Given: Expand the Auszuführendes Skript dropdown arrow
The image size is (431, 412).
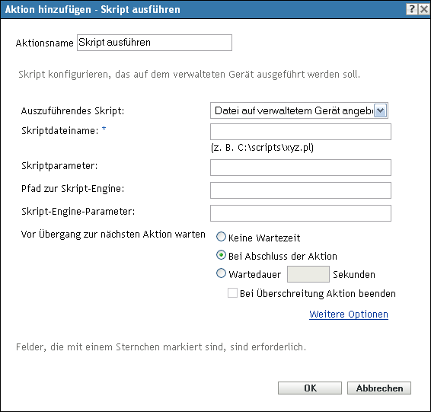Looking at the screenshot, I should (381, 110).
